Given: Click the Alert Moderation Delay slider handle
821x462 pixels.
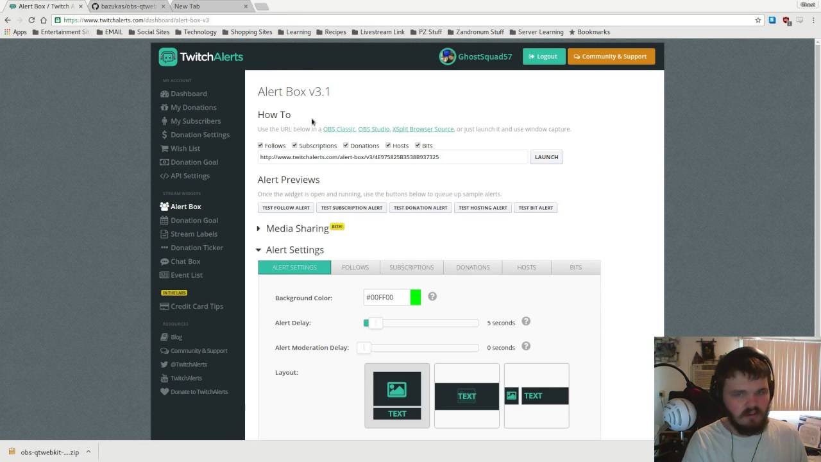Looking at the screenshot, I should (364, 348).
